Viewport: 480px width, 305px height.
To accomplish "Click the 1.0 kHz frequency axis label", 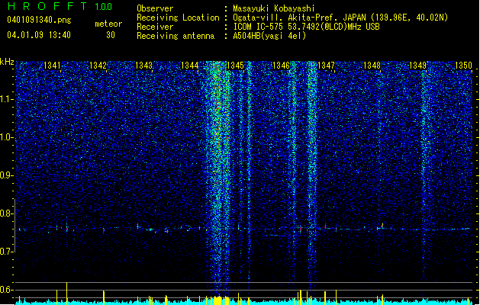I will pos(7,138).
